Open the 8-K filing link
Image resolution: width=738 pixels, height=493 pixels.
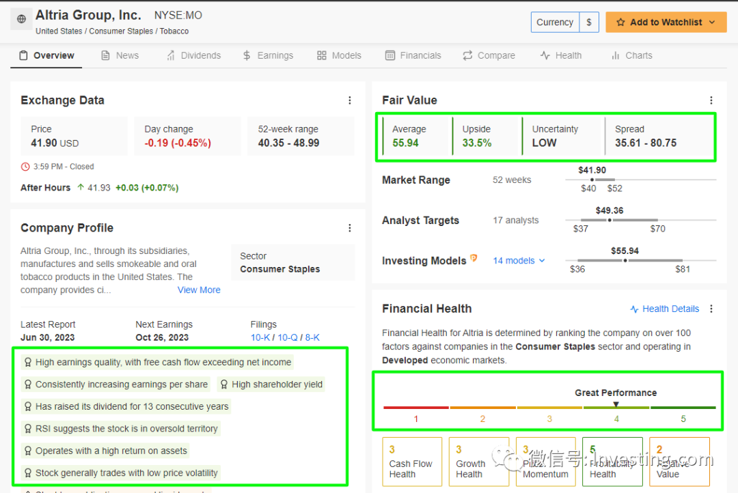coord(312,337)
